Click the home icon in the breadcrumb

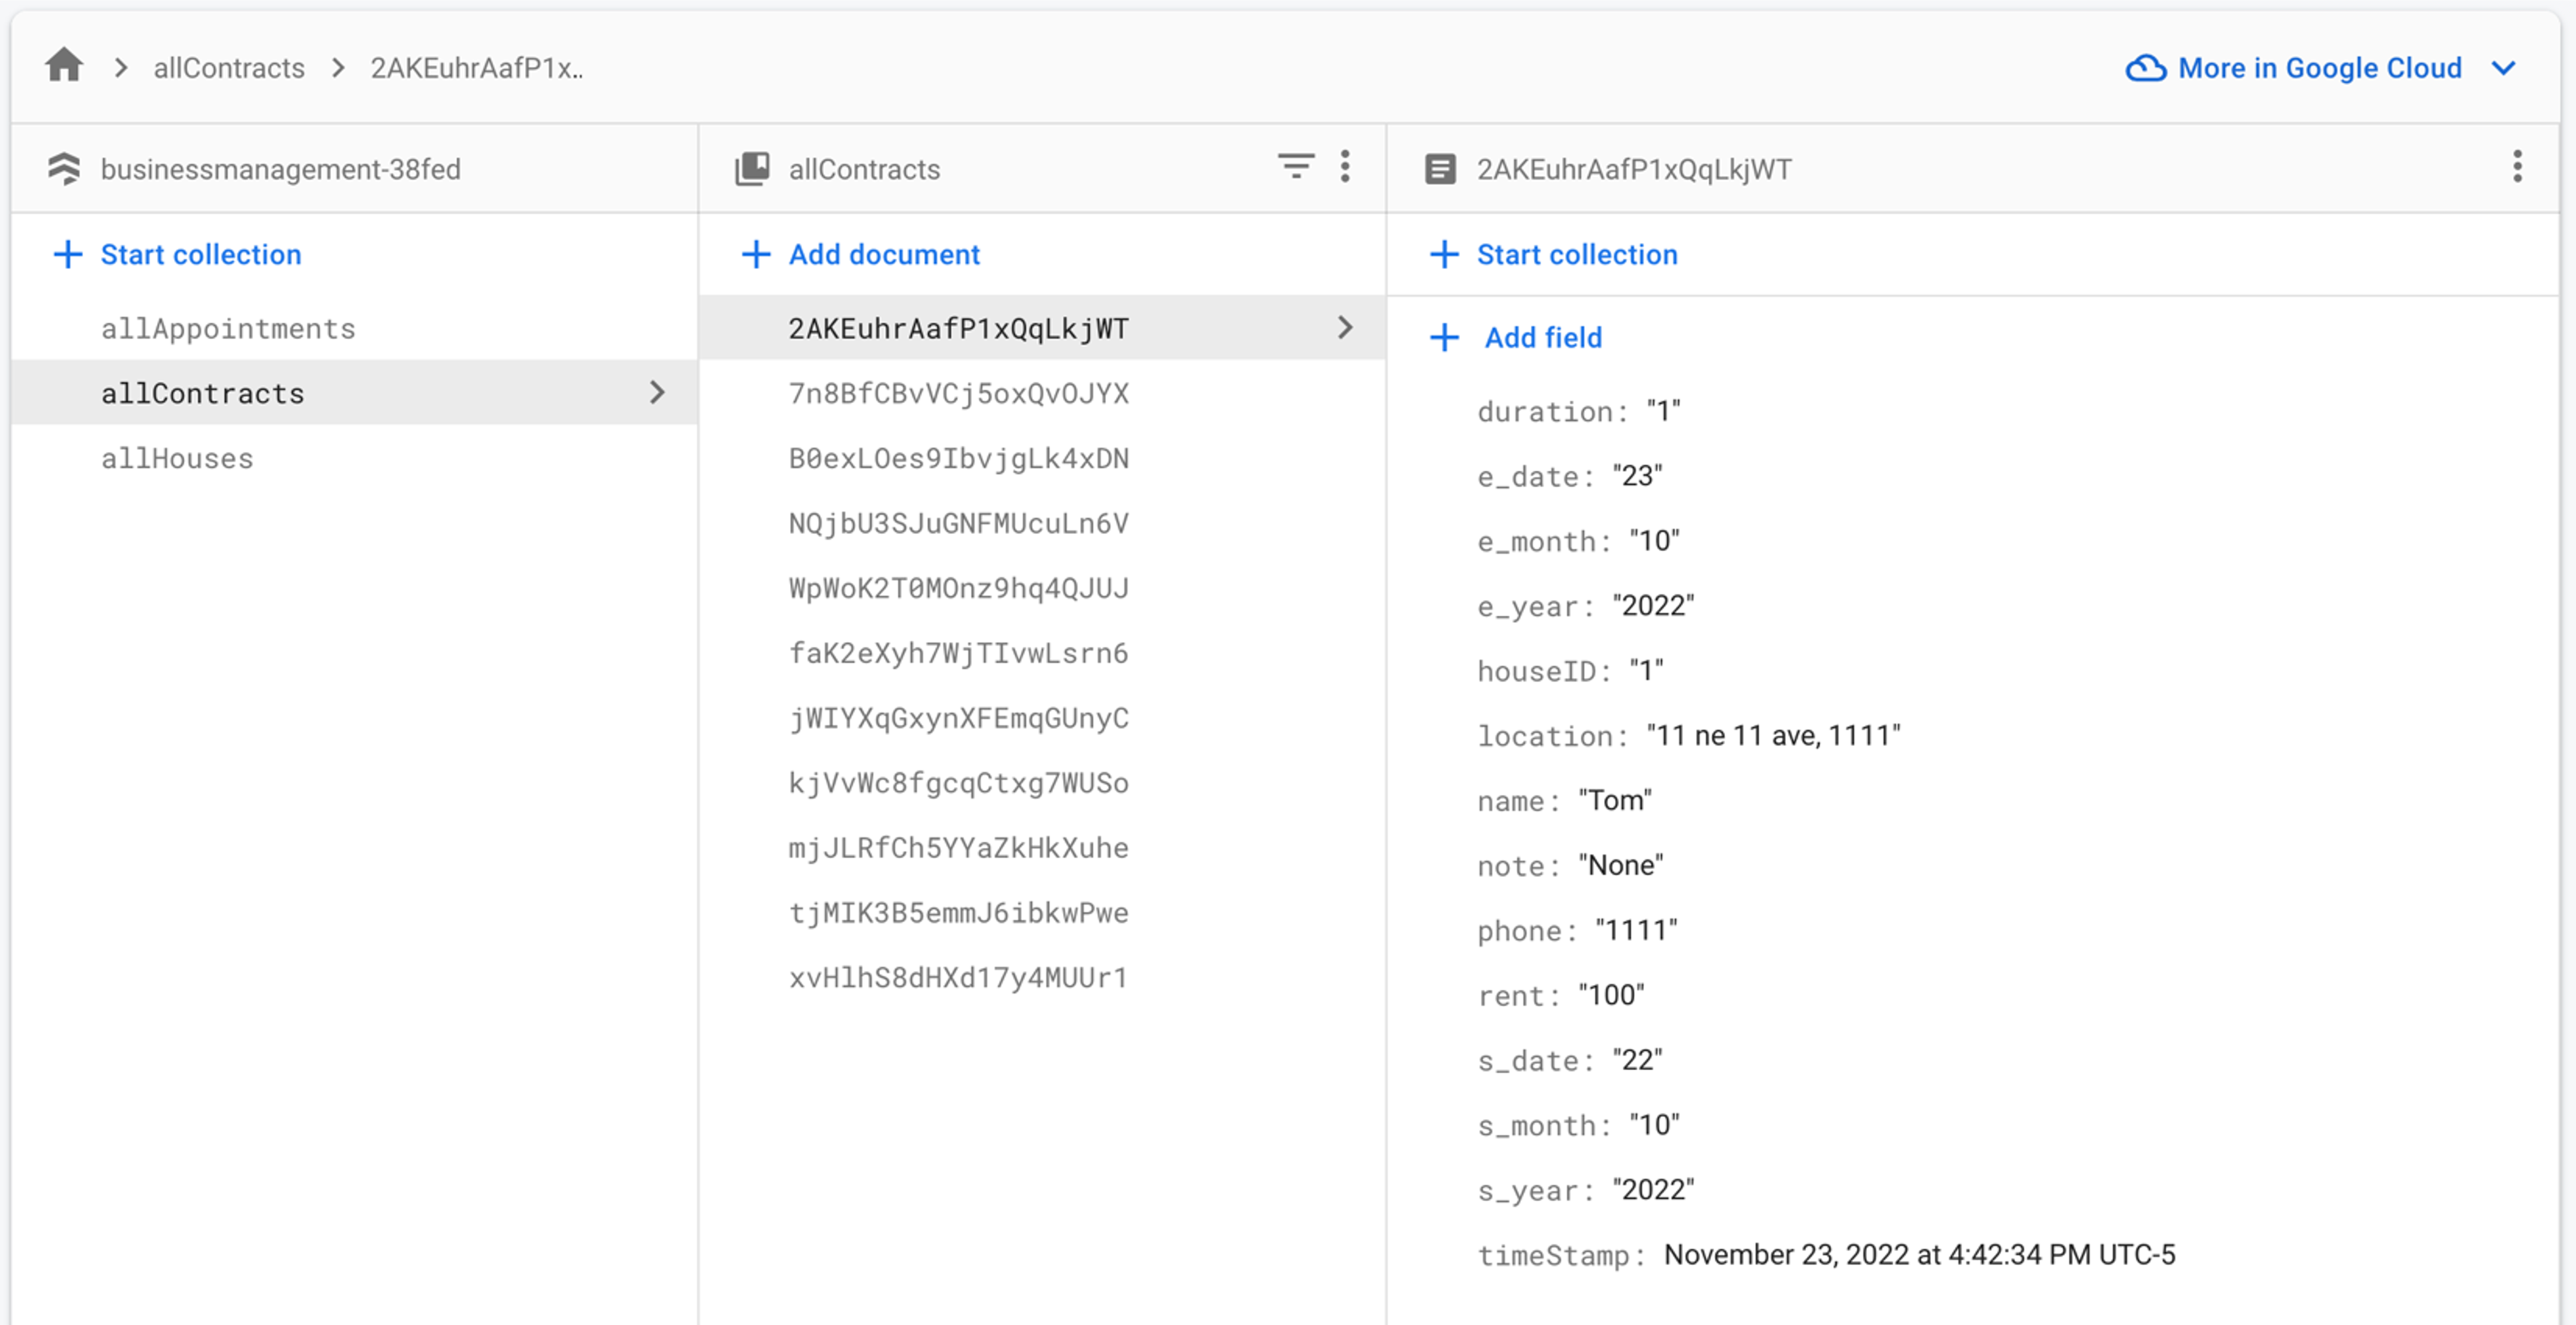click(x=63, y=66)
